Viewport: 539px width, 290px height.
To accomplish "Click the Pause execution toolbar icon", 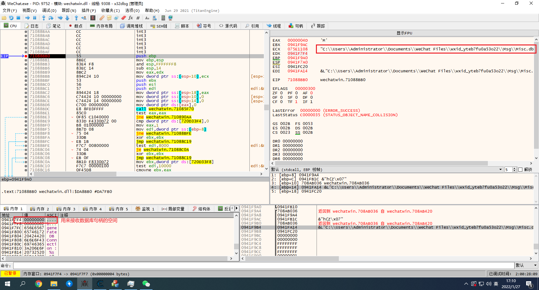I will pos(35,18).
